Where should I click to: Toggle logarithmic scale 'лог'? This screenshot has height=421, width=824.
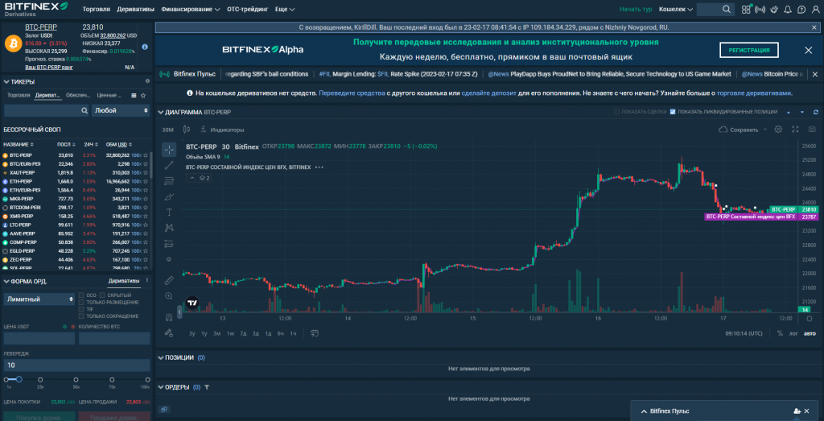(793, 333)
